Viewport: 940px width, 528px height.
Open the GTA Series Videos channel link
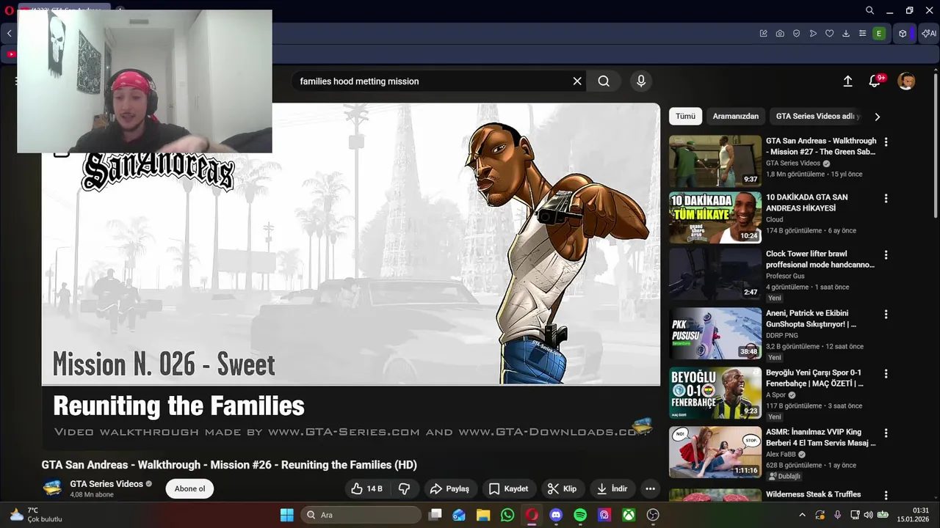[106, 484]
